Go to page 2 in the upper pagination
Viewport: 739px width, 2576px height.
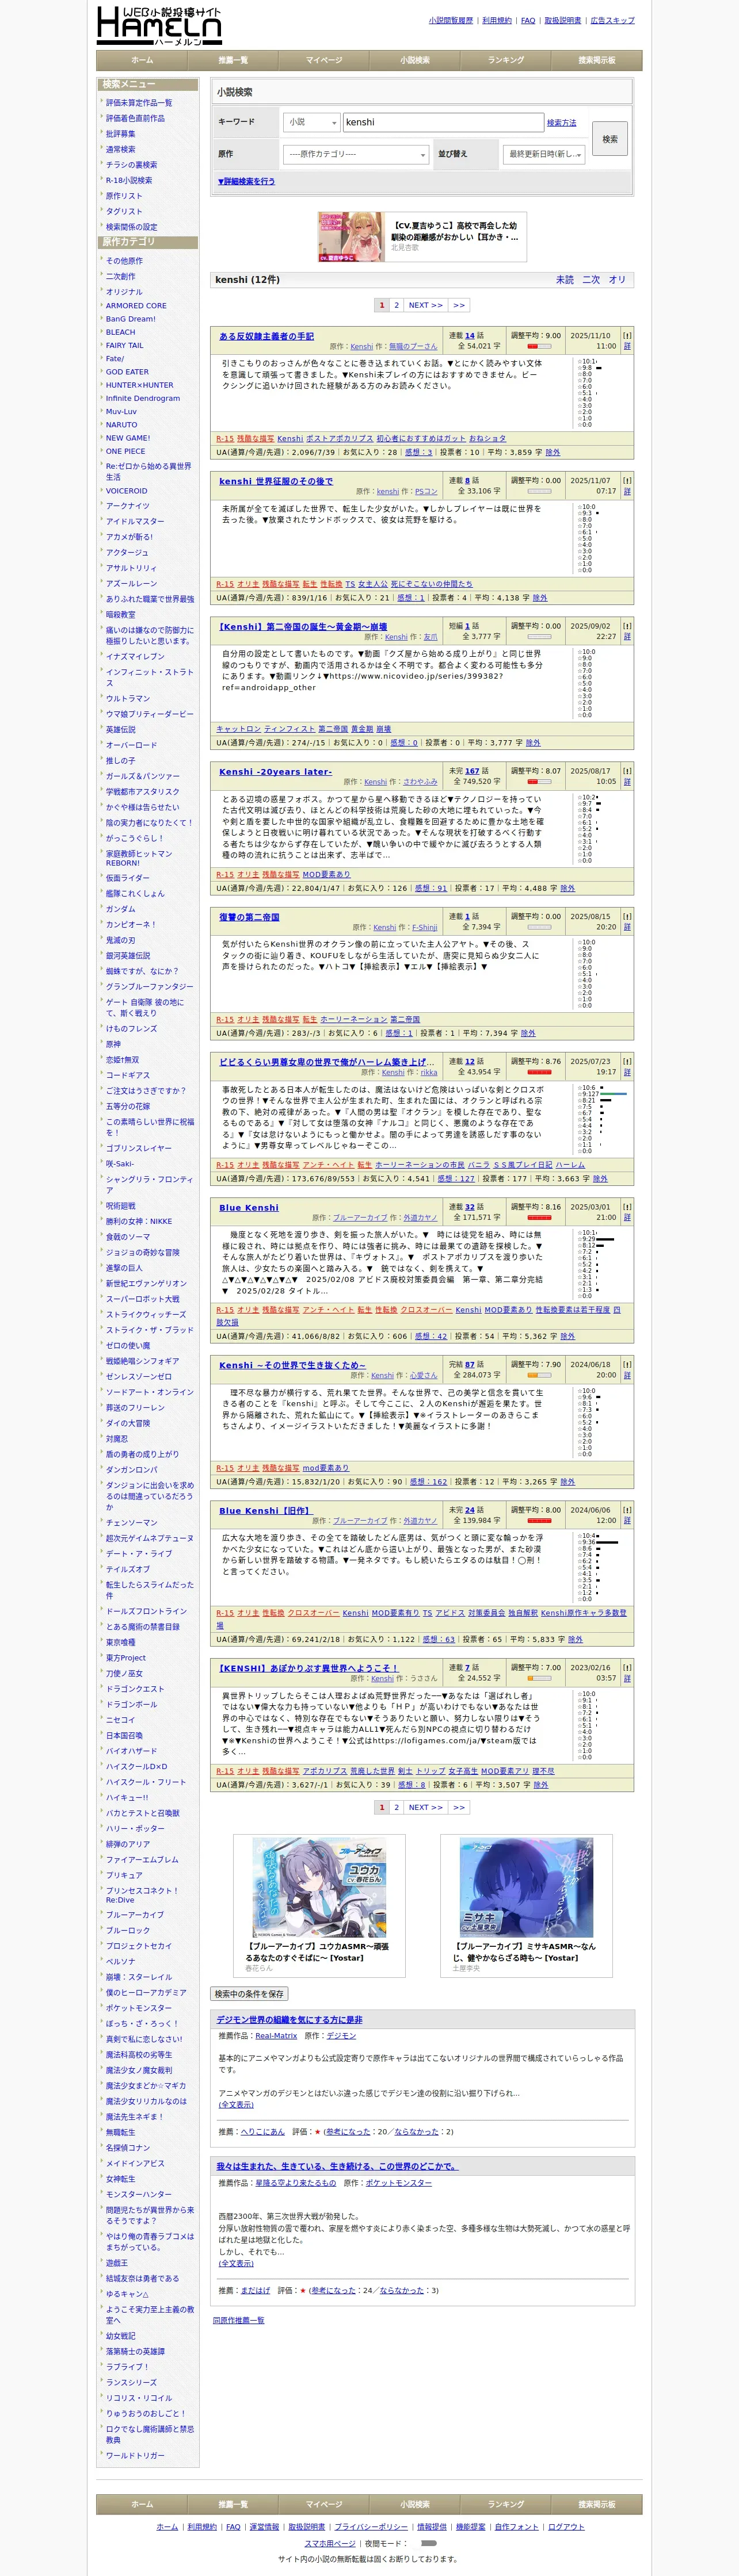397,305
